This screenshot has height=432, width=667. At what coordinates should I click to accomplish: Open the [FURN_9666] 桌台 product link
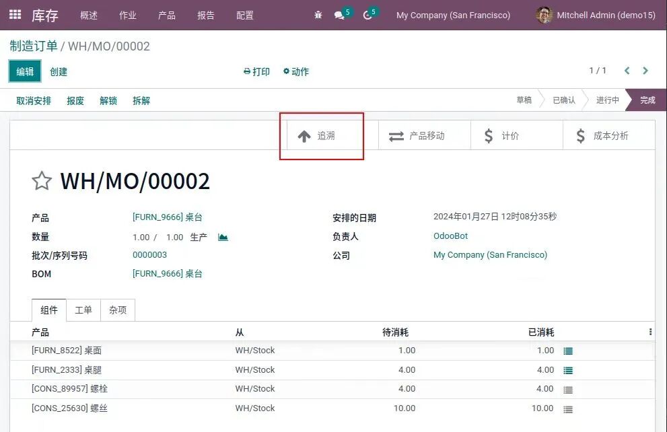click(168, 217)
